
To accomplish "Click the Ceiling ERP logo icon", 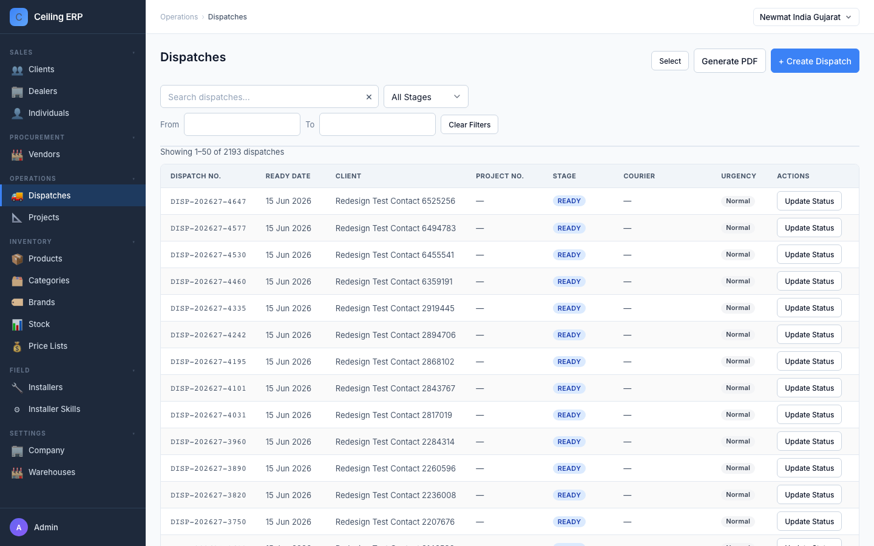I will point(19,17).
